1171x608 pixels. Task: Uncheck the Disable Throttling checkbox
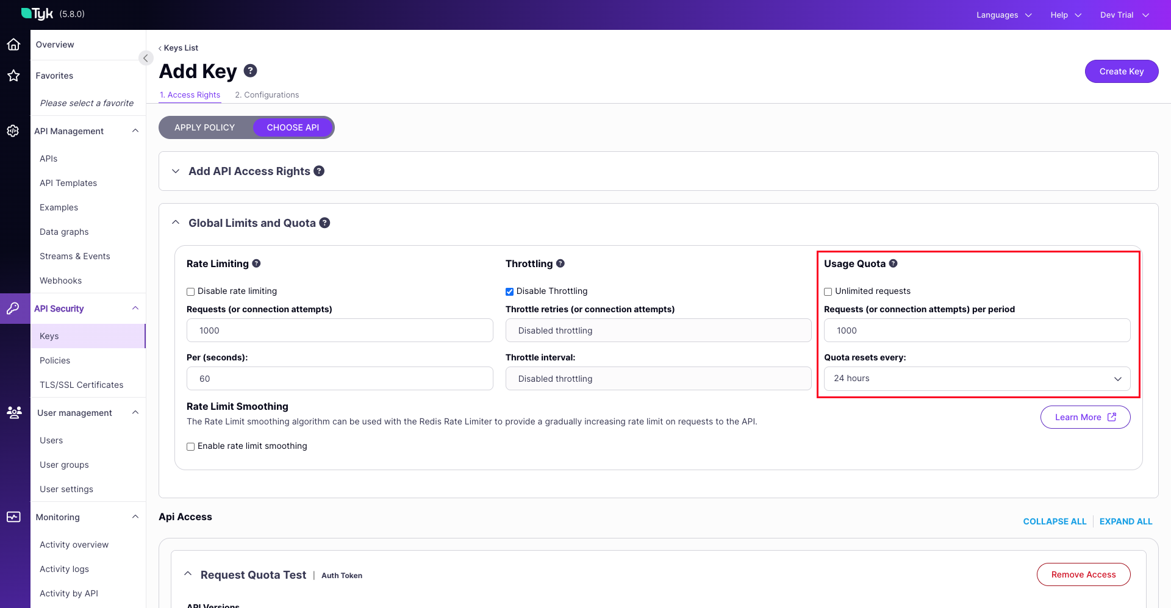point(510,291)
